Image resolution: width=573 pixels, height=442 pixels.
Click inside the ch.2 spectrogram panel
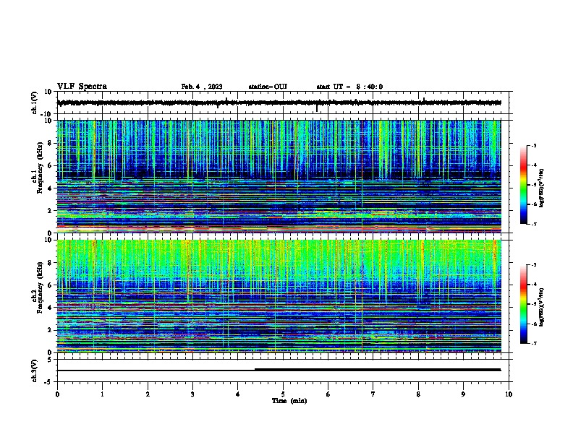tap(279, 296)
